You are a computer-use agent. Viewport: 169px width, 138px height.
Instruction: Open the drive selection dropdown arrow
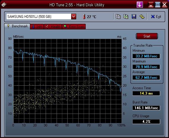74,17
